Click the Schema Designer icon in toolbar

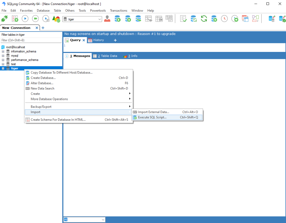[255, 19]
